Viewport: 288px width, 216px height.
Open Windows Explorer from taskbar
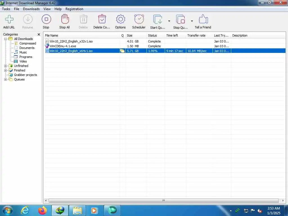tap(77, 210)
